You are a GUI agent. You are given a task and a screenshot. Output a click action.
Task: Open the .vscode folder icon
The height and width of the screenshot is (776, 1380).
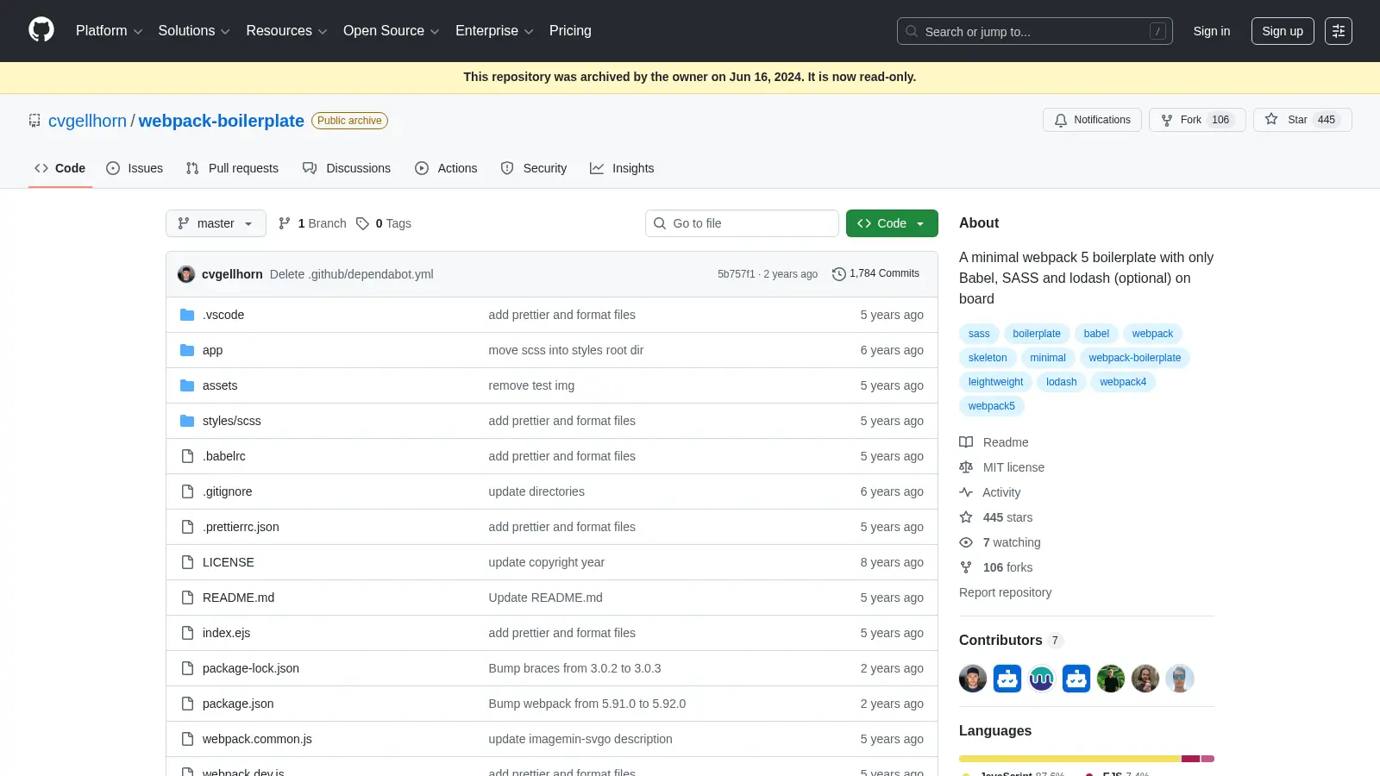pyautogui.click(x=187, y=315)
